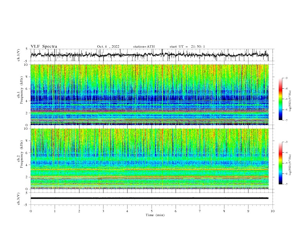Click the "VLF Spectra" plot title
The width and height of the screenshot is (307, 237).
point(44,46)
